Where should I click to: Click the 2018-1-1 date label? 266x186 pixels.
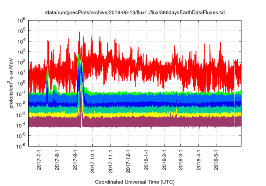pos(146,159)
